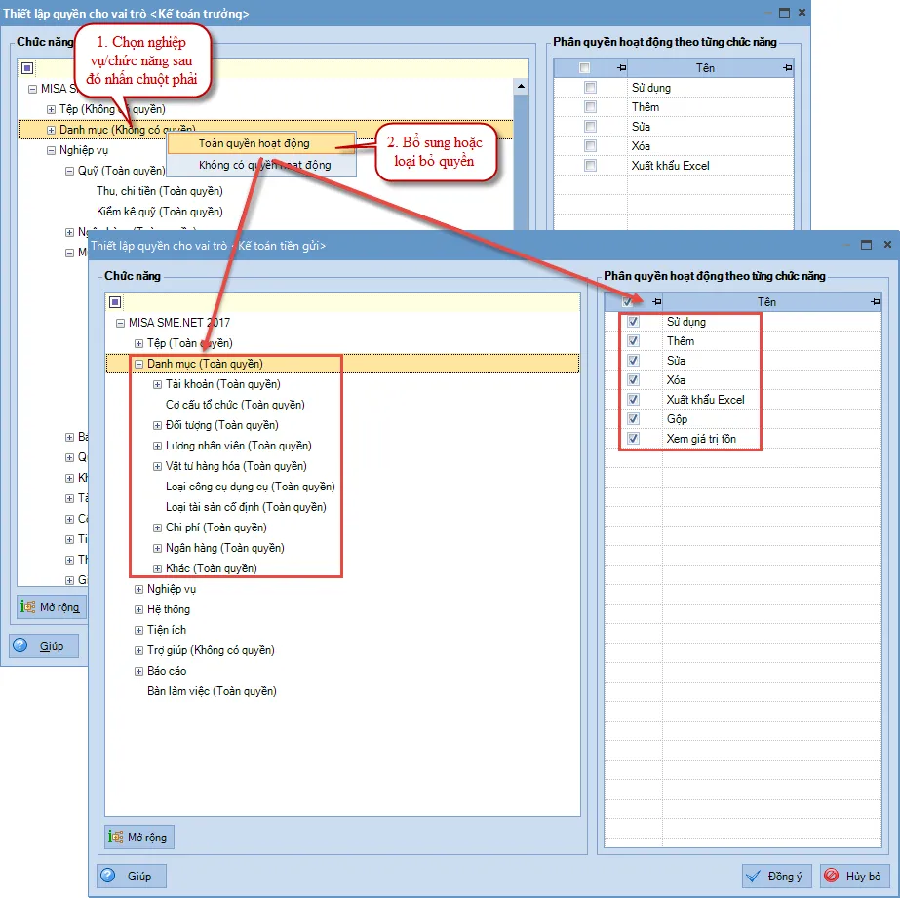Click the Mở rộng button in back dialog
The height and width of the screenshot is (898, 900).
[53, 607]
